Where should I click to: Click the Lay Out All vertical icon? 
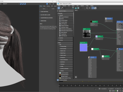tap(87, 8)
